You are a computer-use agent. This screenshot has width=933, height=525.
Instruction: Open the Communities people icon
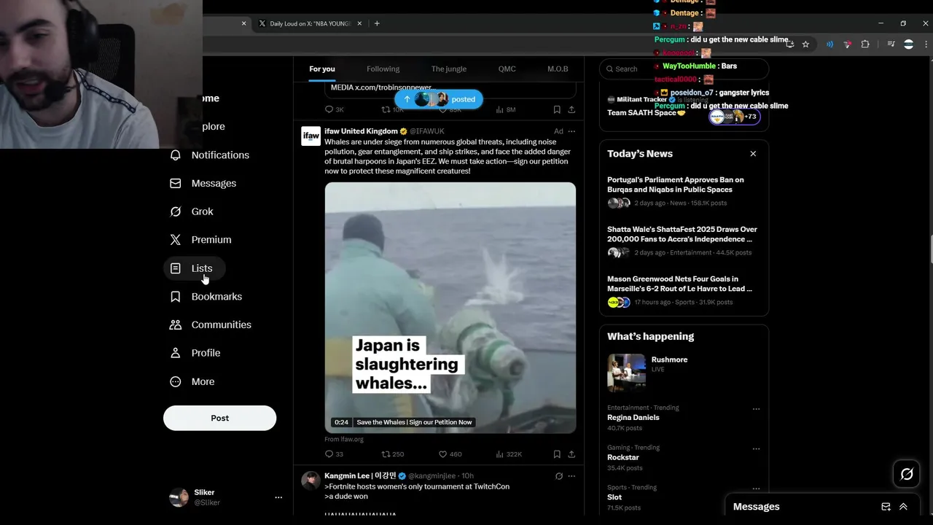coord(175,324)
